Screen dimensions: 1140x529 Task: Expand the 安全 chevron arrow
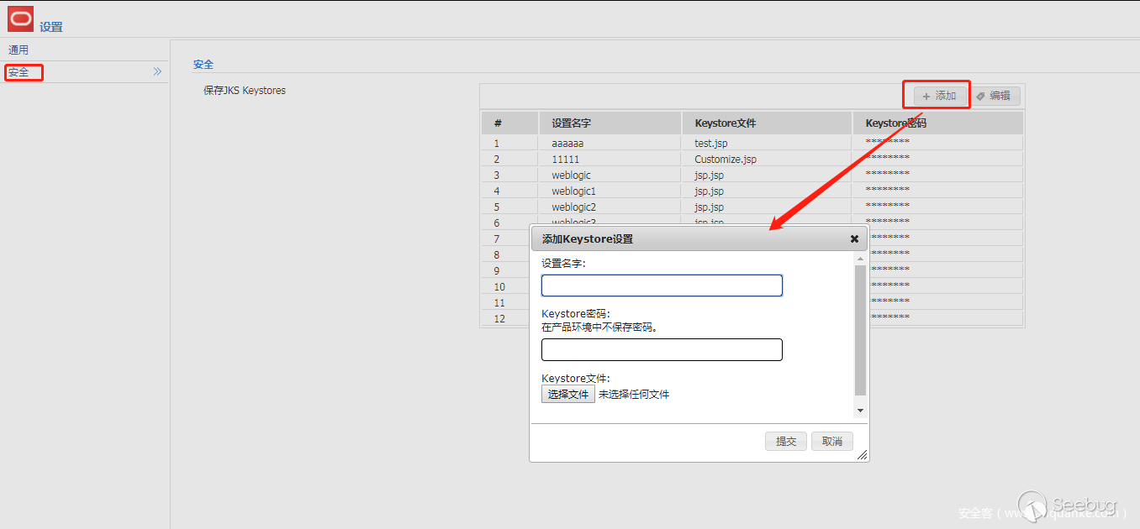point(157,72)
